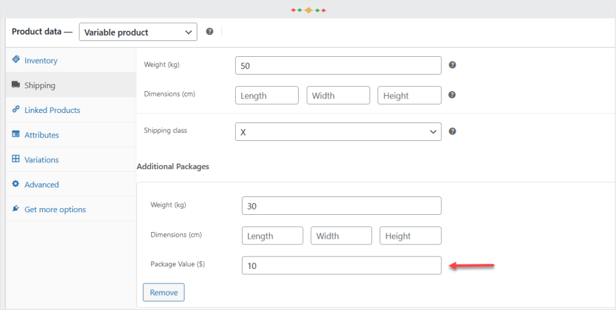Click help icon next to Weight field

tap(452, 65)
